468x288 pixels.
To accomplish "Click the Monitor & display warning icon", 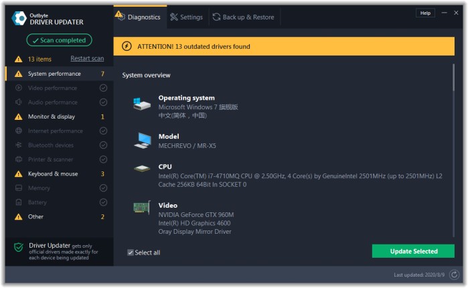I will [19, 117].
